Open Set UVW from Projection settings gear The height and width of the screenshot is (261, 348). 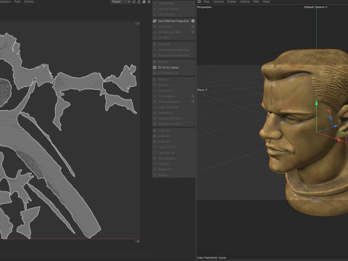[x=193, y=21]
